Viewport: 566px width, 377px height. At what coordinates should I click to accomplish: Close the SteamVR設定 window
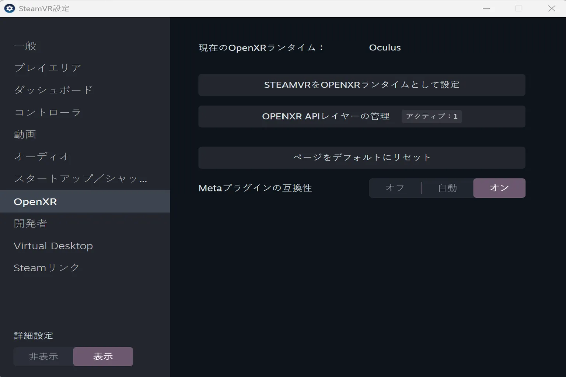click(551, 8)
